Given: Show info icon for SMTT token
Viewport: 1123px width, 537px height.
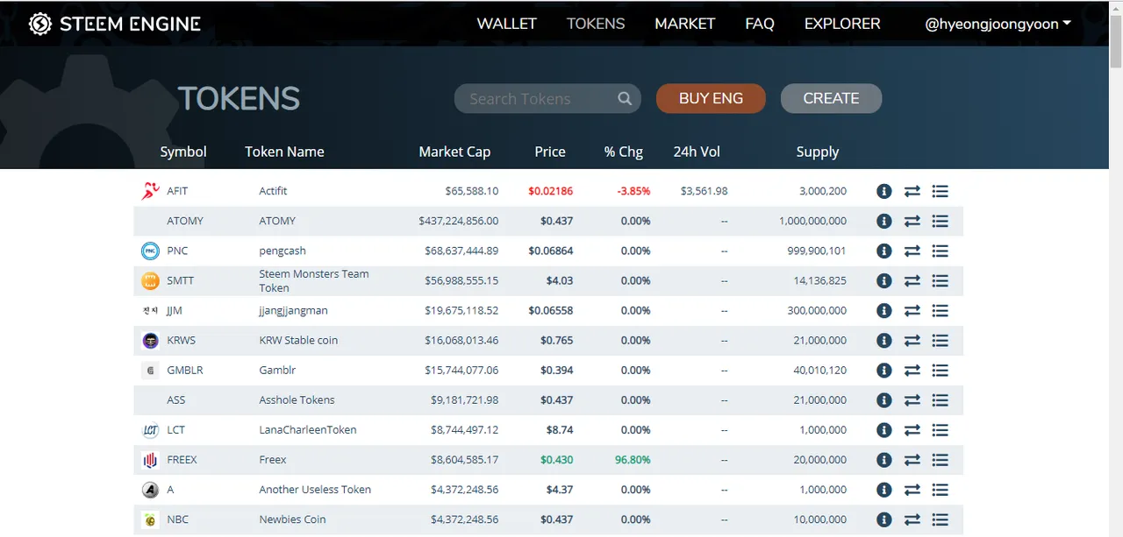Looking at the screenshot, I should point(884,280).
